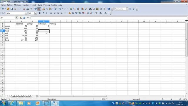Open the Navigator compass icon
The image size is (188, 106).
94,9
